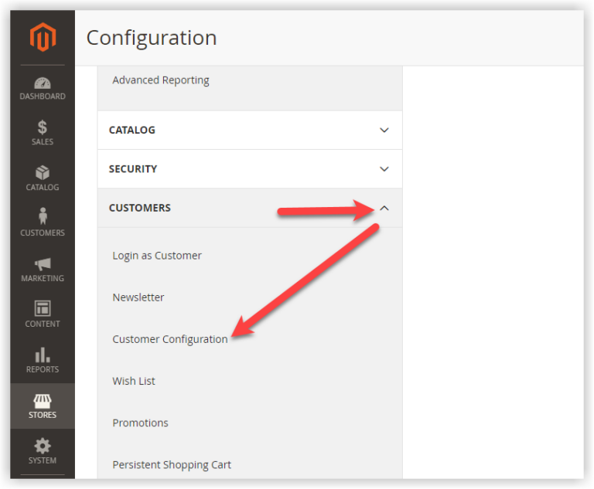Open Content layout icon
Image resolution: width=594 pixels, height=489 pixels.
pos(43,309)
